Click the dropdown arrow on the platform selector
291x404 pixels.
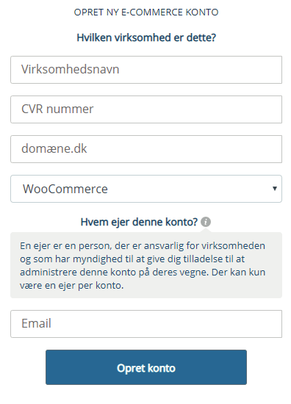[x=275, y=189]
